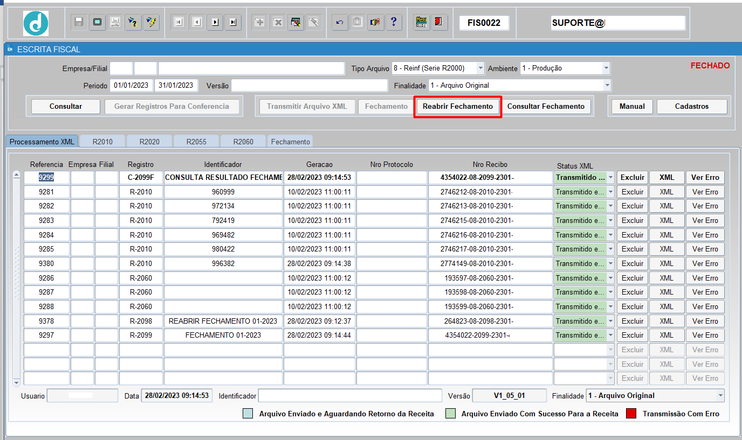This screenshot has height=440, width=742.
Task: Click the Print icon in the toolbar
Action: [115, 23]
